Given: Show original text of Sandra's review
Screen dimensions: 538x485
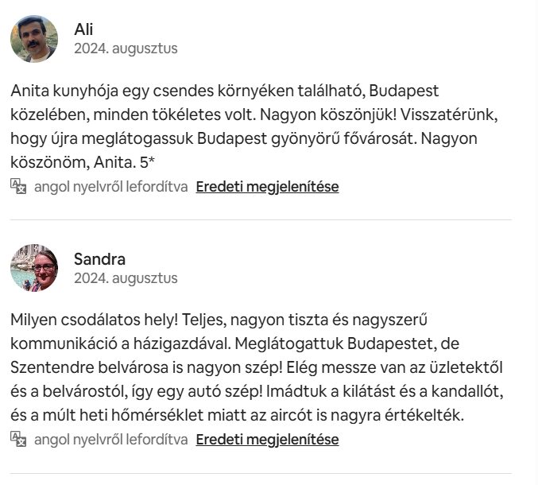Looking at the screenshot, I should [267, 439].
